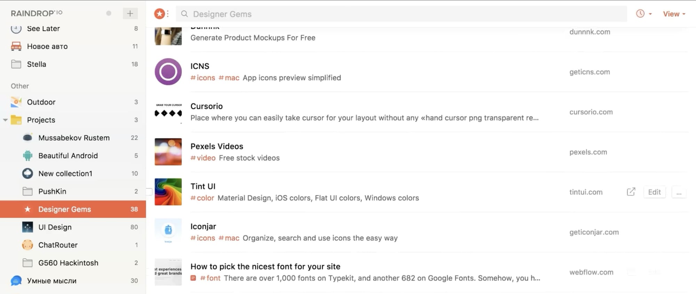Click the Outdoor collection icon
Screen dimensions: 696x294
point(16,102)
